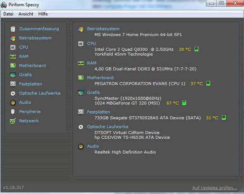Click the version number v1.16.317
The image size is (244, 194).
pyautogui.click(x=13, y=187)
